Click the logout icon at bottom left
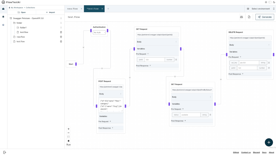 tap(4, 152)
